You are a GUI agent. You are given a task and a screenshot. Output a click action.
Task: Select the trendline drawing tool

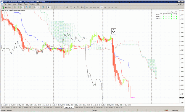click(x=64, y=7)
